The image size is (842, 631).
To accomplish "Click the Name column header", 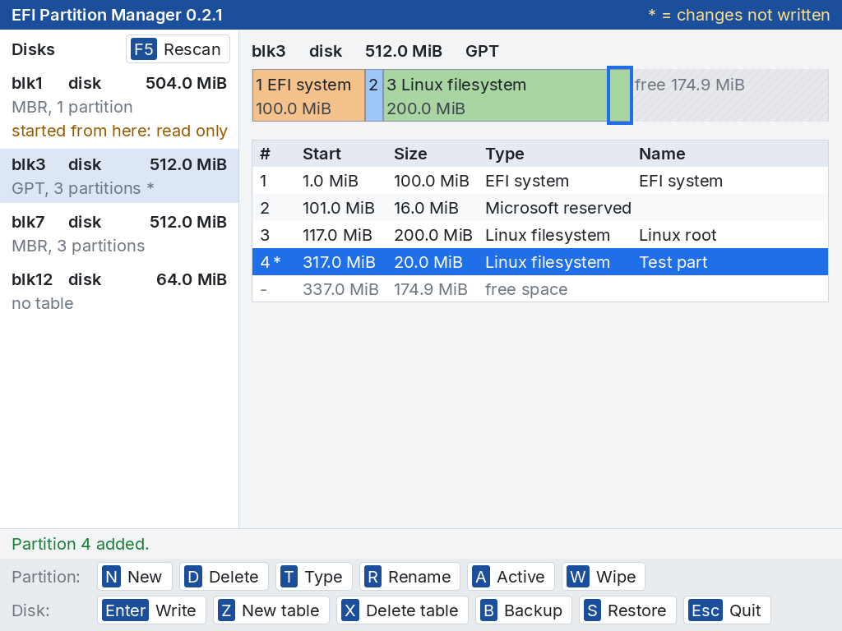I will pyautogui.click(x=662, y=154).
